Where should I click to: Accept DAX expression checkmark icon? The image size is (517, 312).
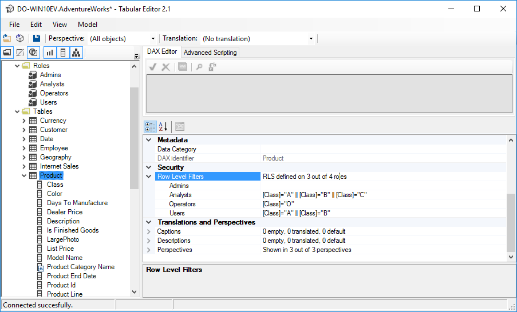(153, 67)
